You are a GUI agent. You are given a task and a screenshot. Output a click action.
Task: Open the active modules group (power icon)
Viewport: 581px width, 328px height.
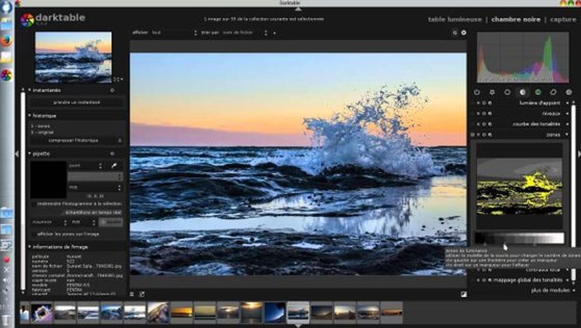(477, 92)
